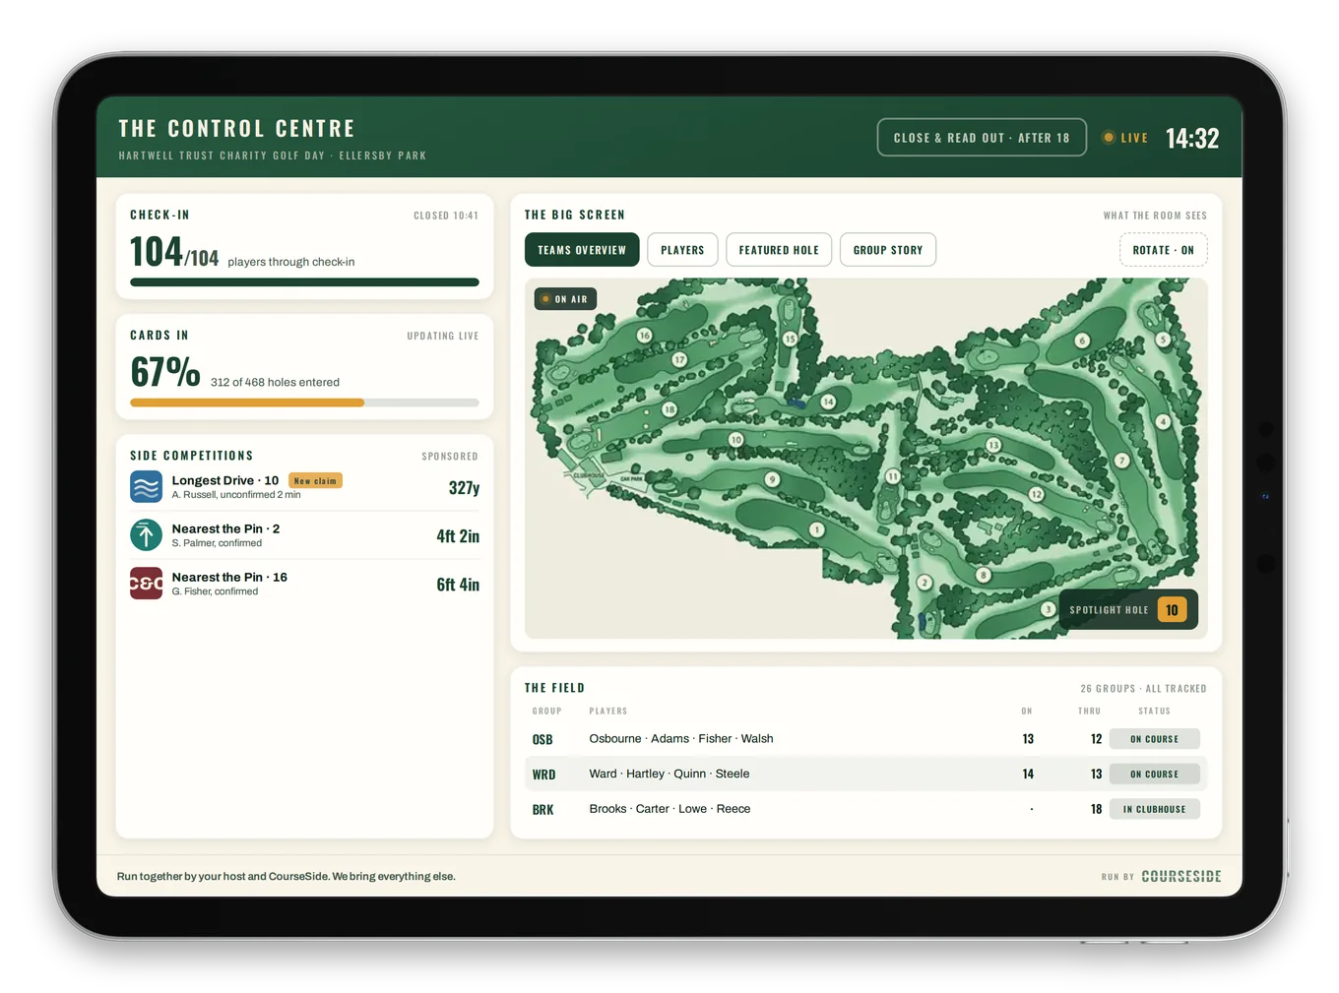The width and height of the screenshot is (1339, 993).
Task: Click the New claim badge on Longest Drive
Action: coord(316,481)
